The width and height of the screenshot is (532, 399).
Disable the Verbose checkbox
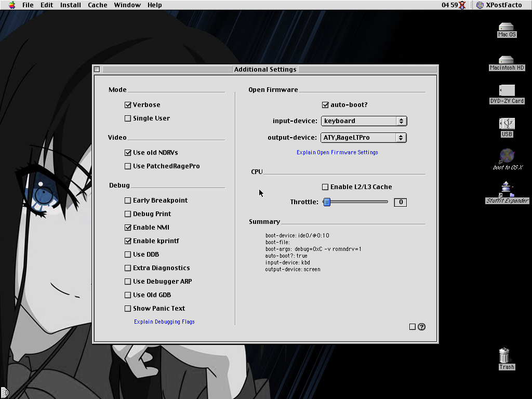click(x=128, y=105)
